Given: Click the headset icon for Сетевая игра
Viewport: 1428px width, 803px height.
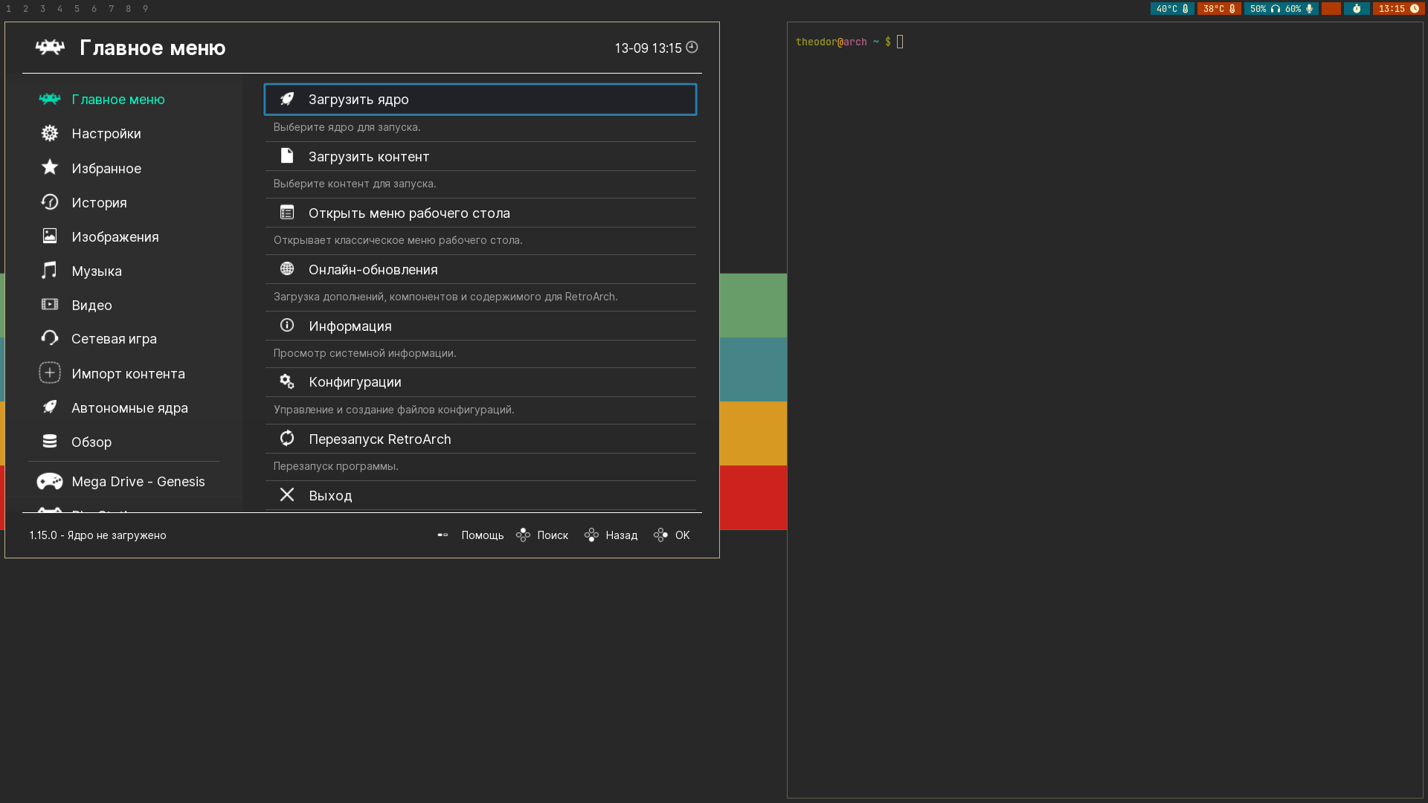Looking at the screenshot, I should pyautogui.click(x=50, y=338).
